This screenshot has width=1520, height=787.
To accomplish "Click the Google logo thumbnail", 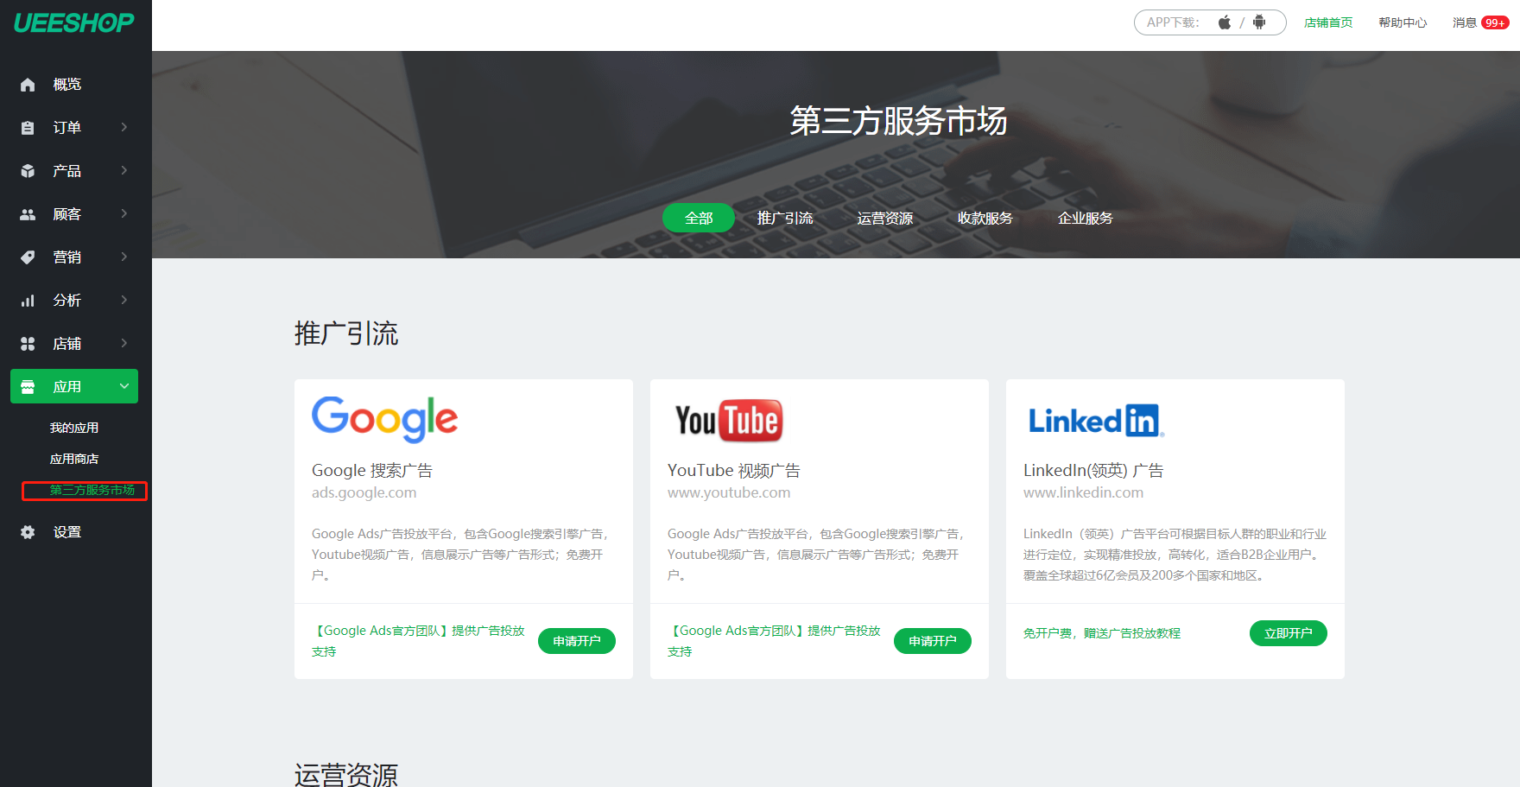I will coord(384,419).
